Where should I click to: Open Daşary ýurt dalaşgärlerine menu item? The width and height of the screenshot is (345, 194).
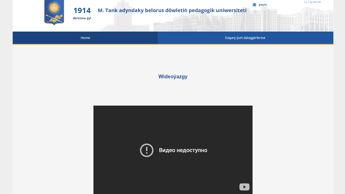pos(245,38)
